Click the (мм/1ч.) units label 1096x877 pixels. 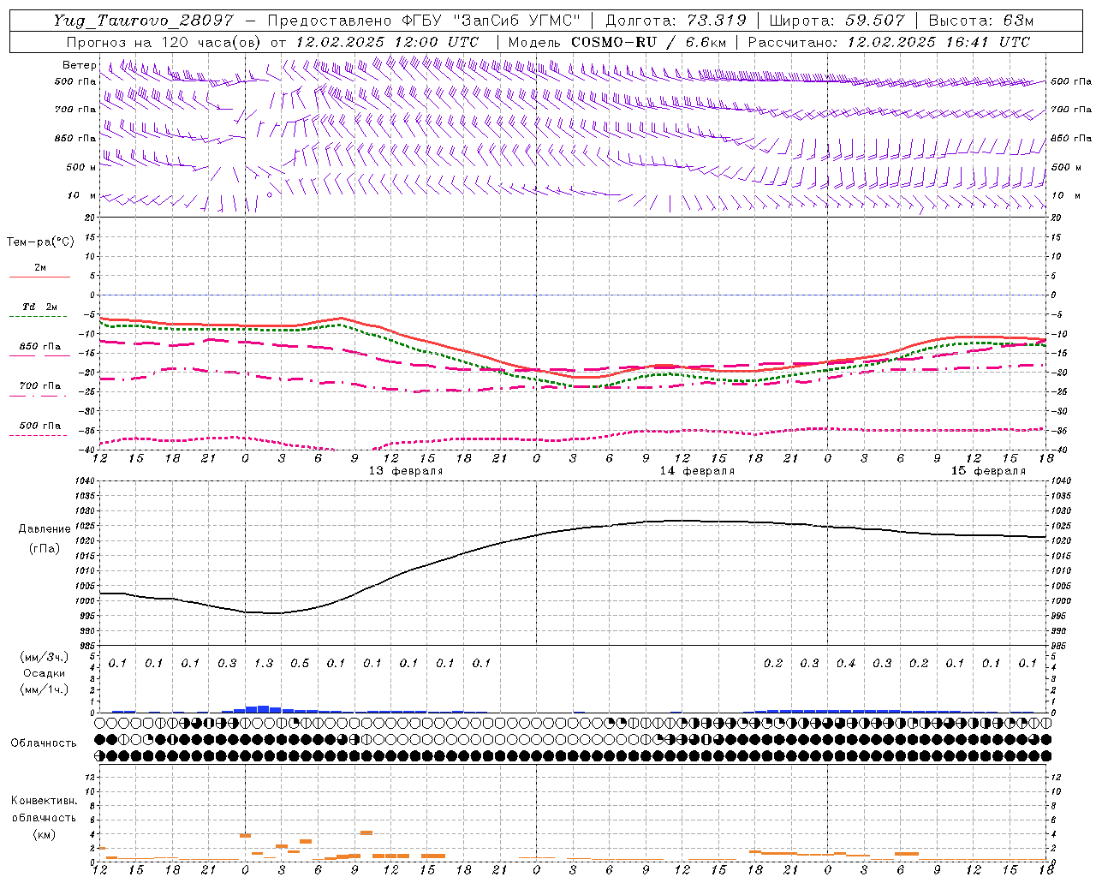(x=44, y=689)
